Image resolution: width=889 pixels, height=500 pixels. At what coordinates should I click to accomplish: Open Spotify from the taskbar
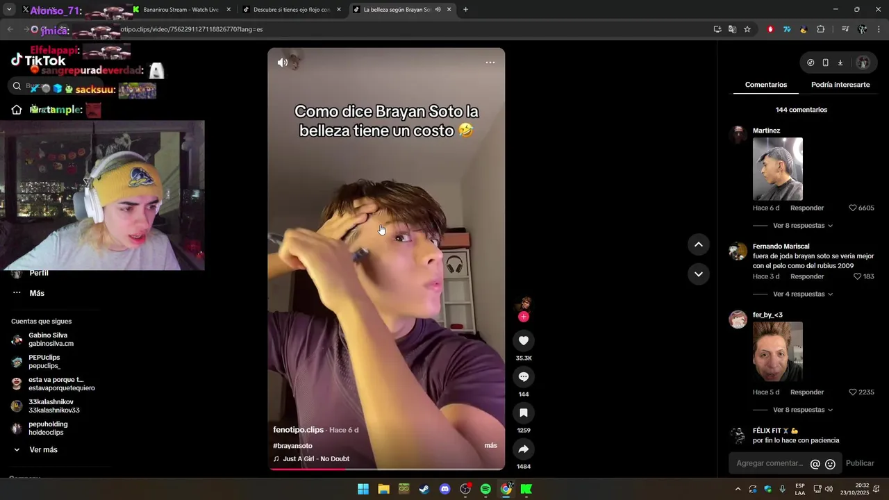pyautogui.click(x=485, y=489)
